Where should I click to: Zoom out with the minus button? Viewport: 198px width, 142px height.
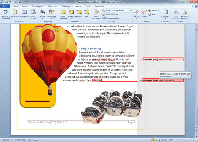[176, 140]
